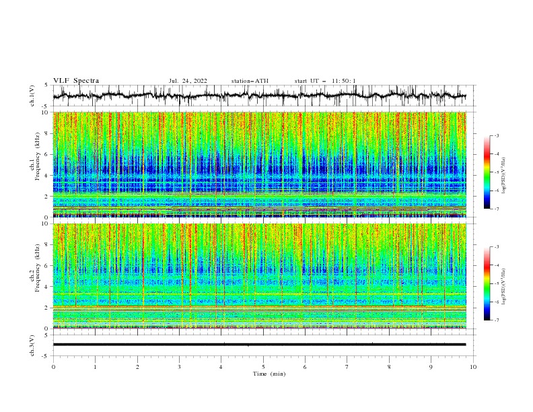
Task: Click time axis tick "10" at bottom right
Action: [x=473, y=367]
